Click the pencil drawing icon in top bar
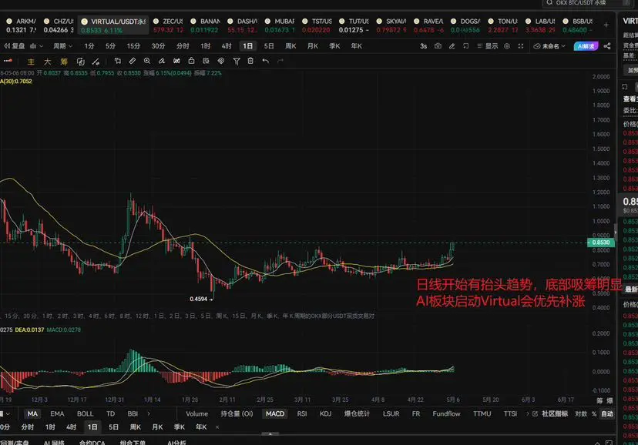This screenshot has width=638, height=445. coord(452,46)
